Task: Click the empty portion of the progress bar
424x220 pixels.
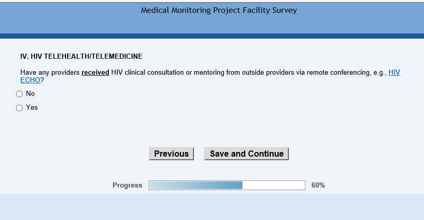Action: (x=273, y=185)
